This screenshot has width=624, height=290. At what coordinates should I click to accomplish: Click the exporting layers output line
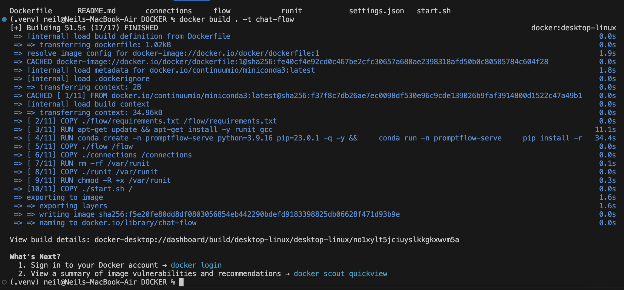click(x=73, y=206)
